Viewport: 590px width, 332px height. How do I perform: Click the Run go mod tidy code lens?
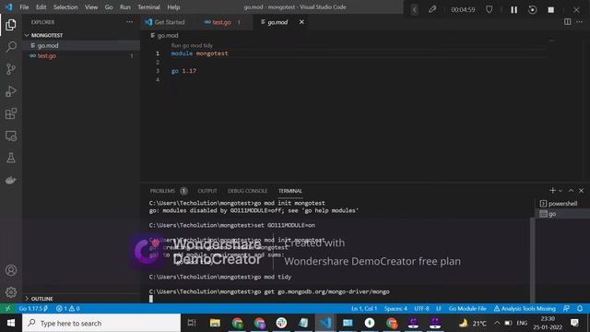click(192, 45)
